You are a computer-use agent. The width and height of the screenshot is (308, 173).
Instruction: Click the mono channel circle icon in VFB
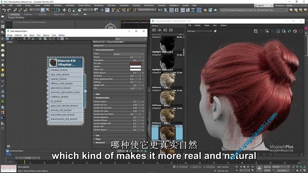coord(215,31)
